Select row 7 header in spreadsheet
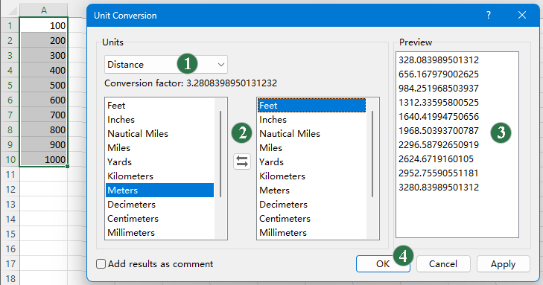 point(10,115)
